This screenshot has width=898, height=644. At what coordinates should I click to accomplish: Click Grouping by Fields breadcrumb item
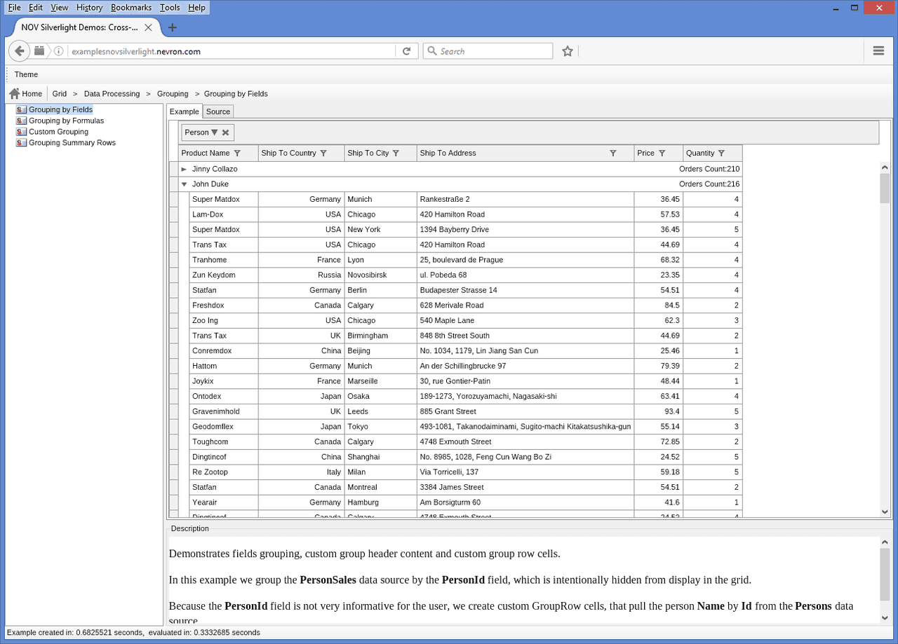point(236,93)
